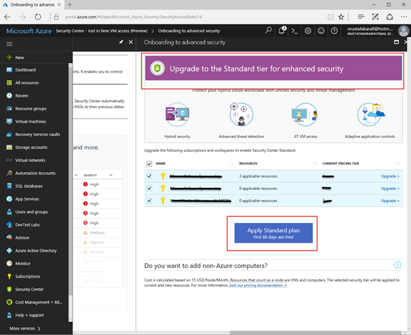This screenshot has width=411, height=335.
Task: Open the notifications bell
Action: (282, 30)
